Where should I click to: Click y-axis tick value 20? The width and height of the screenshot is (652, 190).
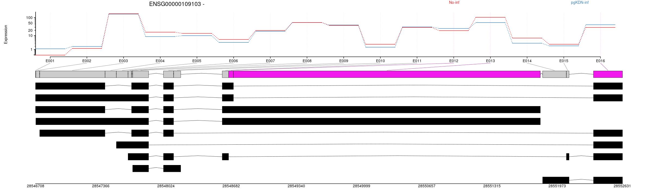[30, 30]
